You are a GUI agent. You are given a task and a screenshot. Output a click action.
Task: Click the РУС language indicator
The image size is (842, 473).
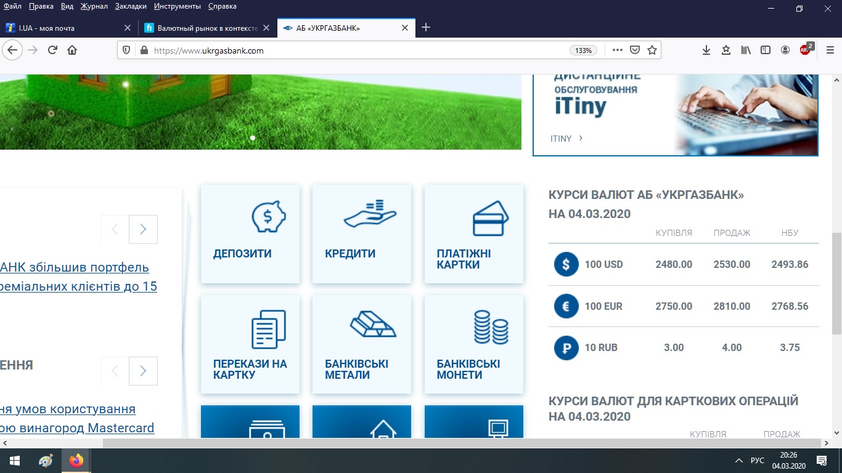758,461
